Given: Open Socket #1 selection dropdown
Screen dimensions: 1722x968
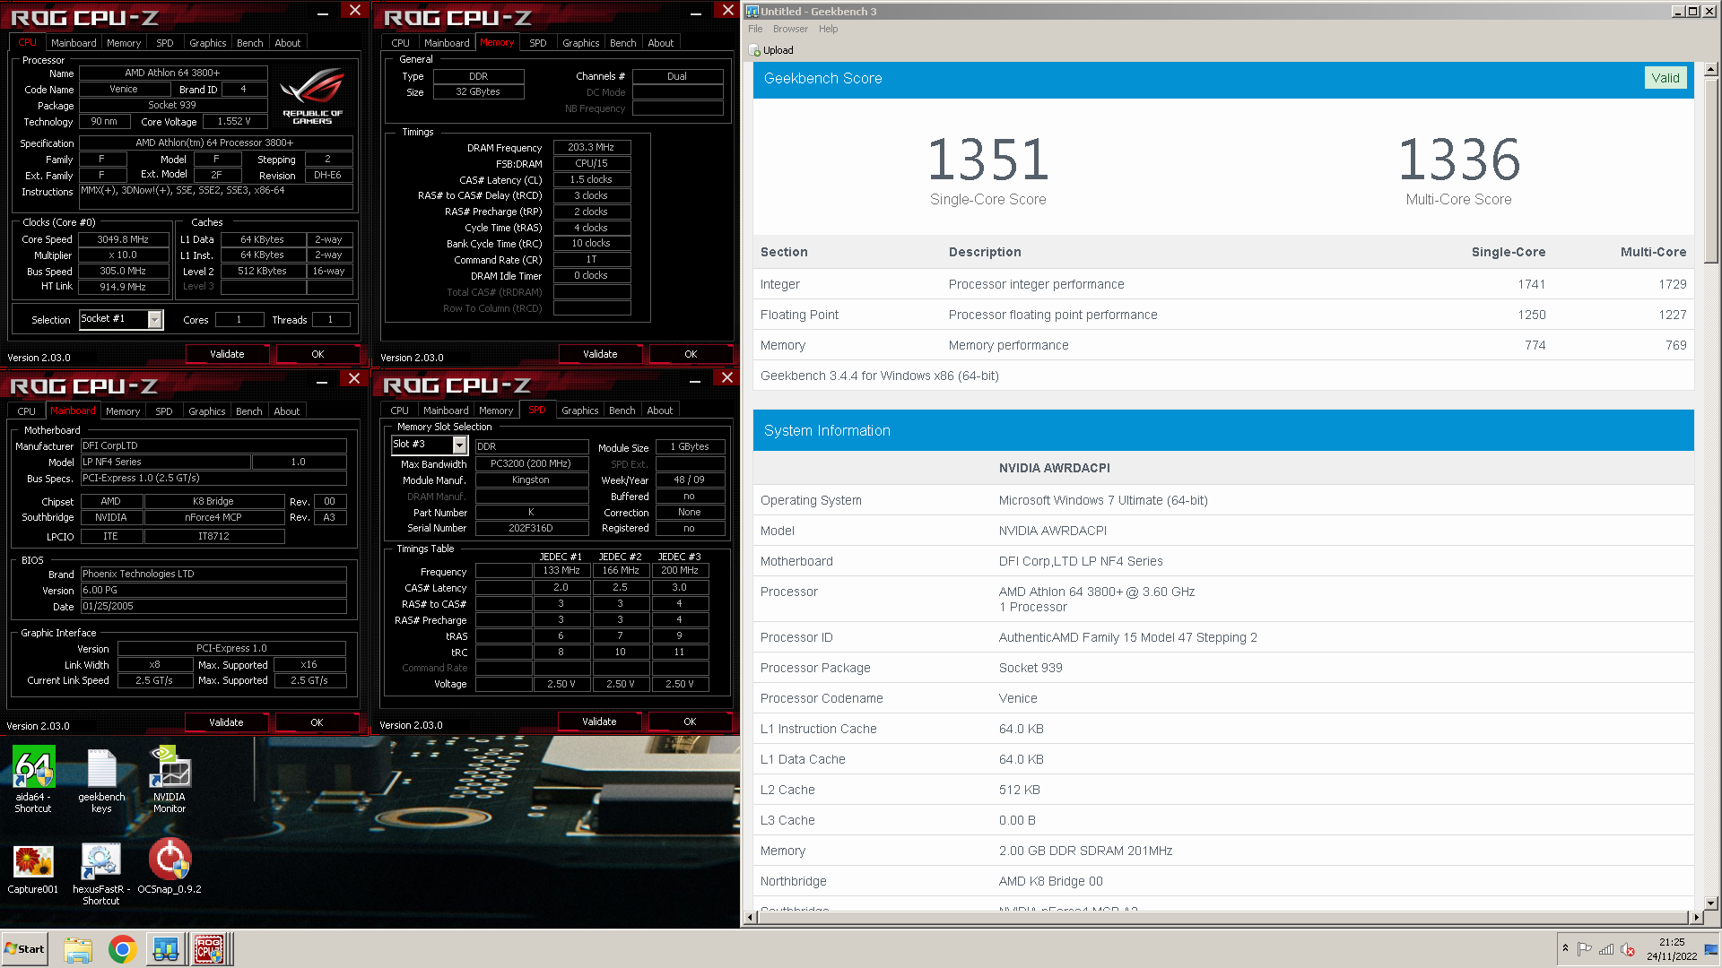Looking at the screenshot, I should pos(155,320).
